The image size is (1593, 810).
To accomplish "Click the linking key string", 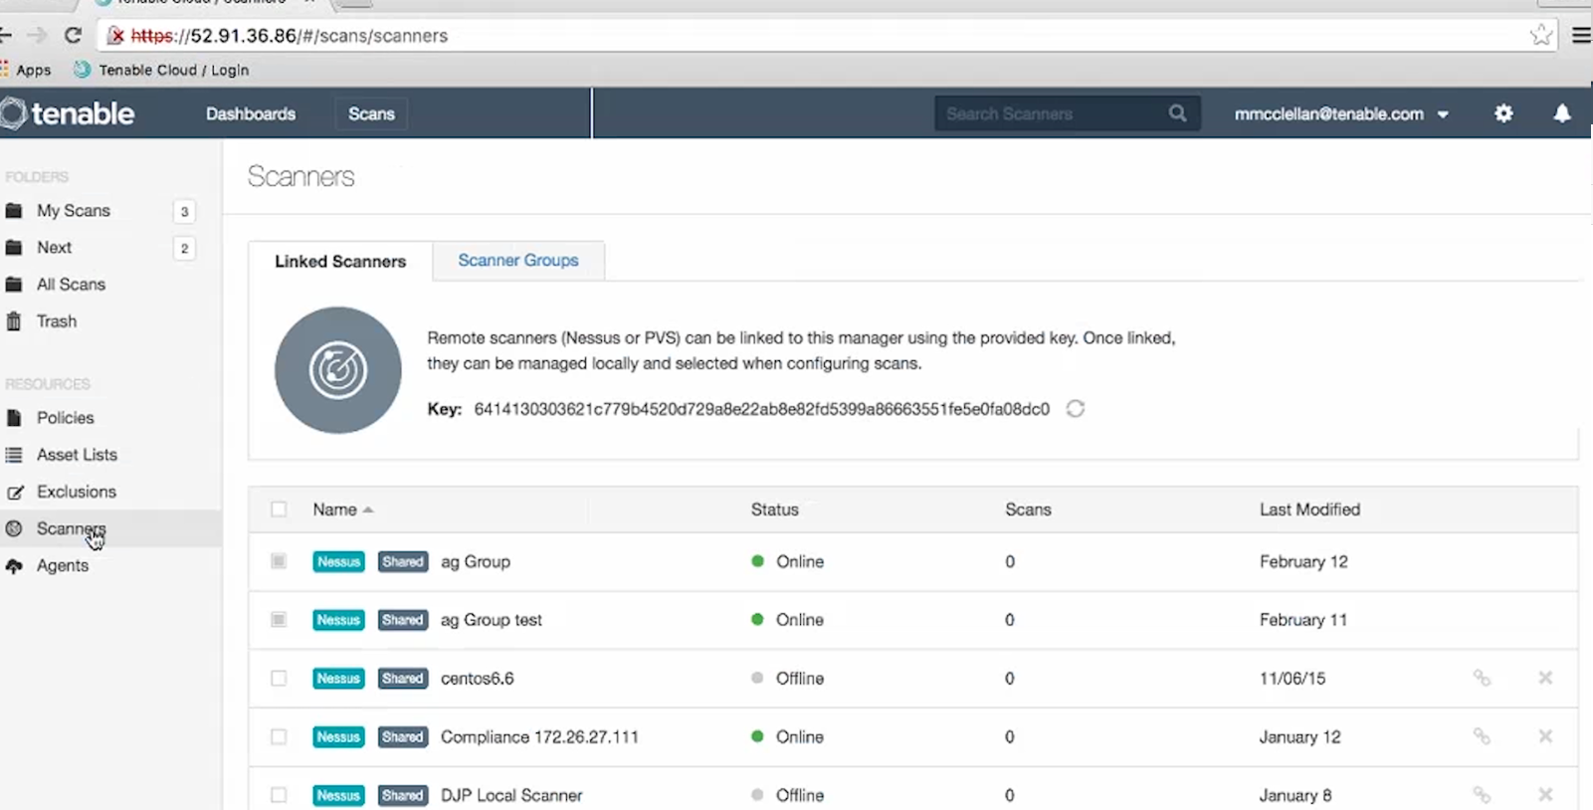I will coord(762,409).
